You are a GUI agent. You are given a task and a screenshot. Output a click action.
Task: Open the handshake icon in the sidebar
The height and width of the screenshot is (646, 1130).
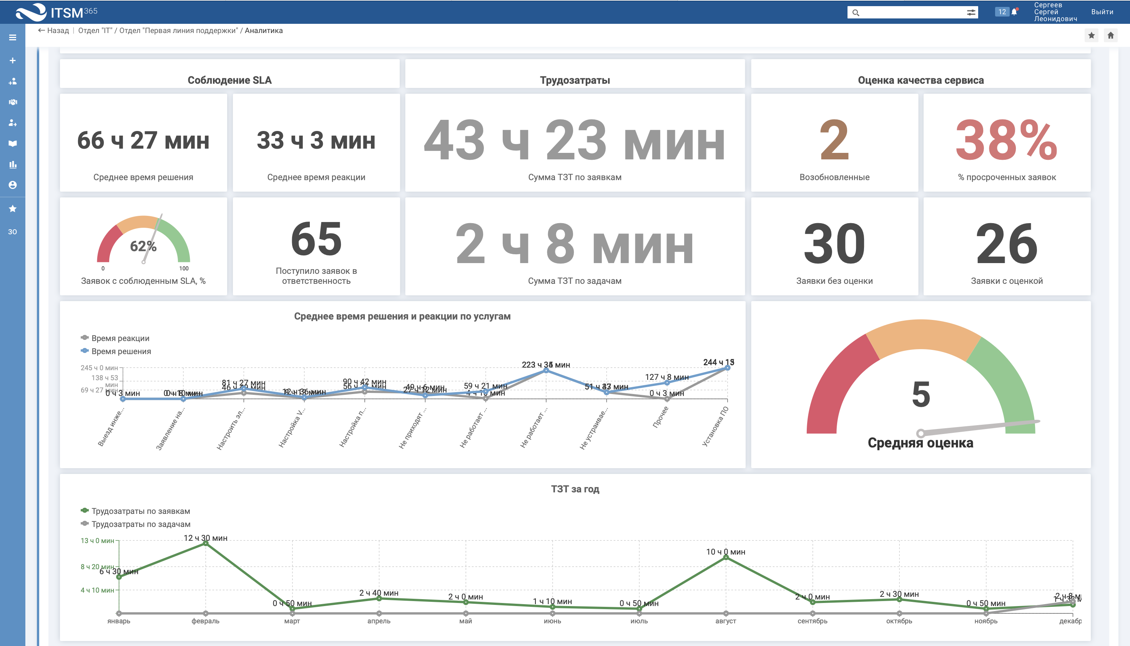point(12,102)
